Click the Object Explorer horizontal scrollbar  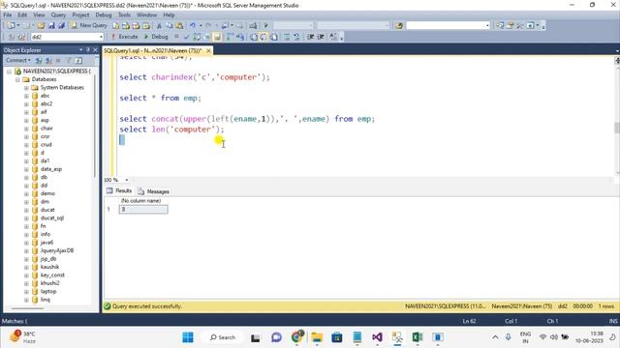pos(28,308)
